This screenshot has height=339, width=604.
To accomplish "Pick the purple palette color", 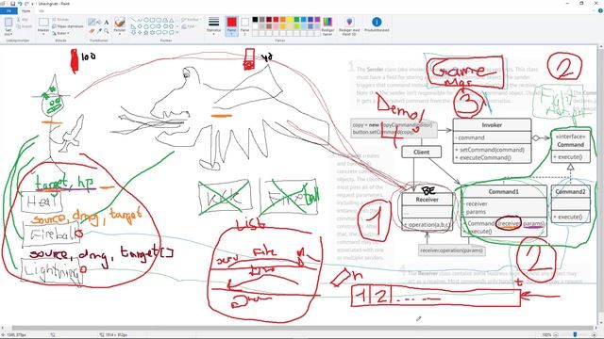I will click(317, 19).
